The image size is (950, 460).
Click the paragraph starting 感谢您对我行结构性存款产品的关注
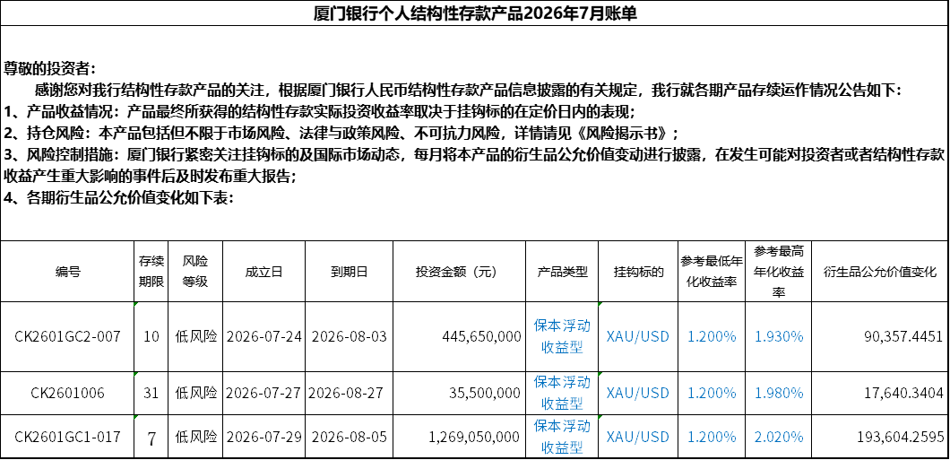coord(469,91)
